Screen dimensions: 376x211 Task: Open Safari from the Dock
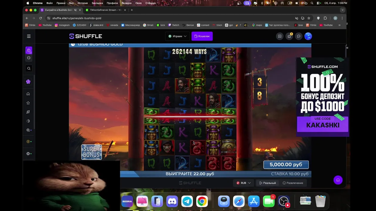tap(239, 201)
